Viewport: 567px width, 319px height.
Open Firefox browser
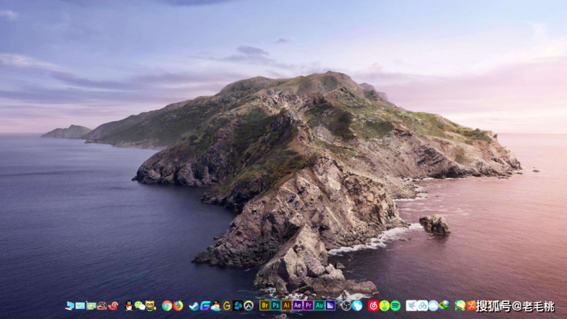(x=178, y=306)
